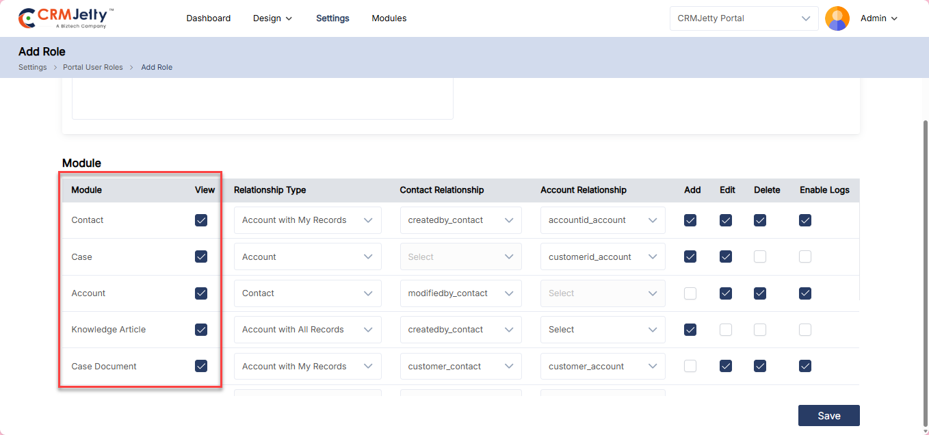Navigate to Portal User Roles breadcrumb

pos(93,67)
